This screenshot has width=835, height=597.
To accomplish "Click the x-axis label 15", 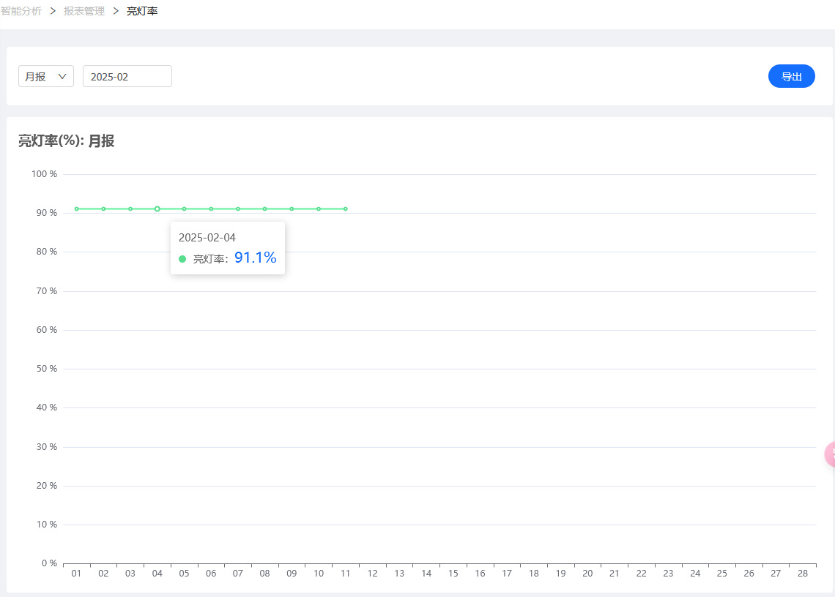I will click(x=453, y=574).
